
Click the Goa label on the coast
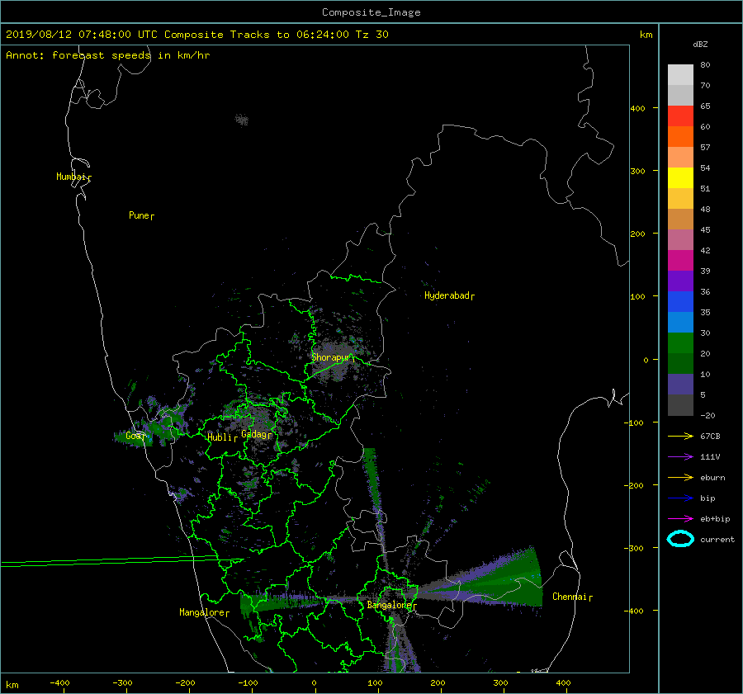click(135, 436)
